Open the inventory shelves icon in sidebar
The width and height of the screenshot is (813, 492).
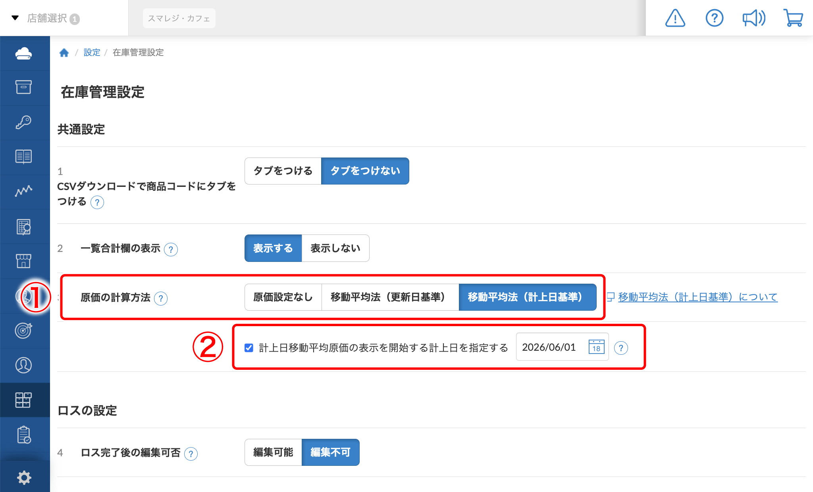pyautogui.click(x=24, y=400)
